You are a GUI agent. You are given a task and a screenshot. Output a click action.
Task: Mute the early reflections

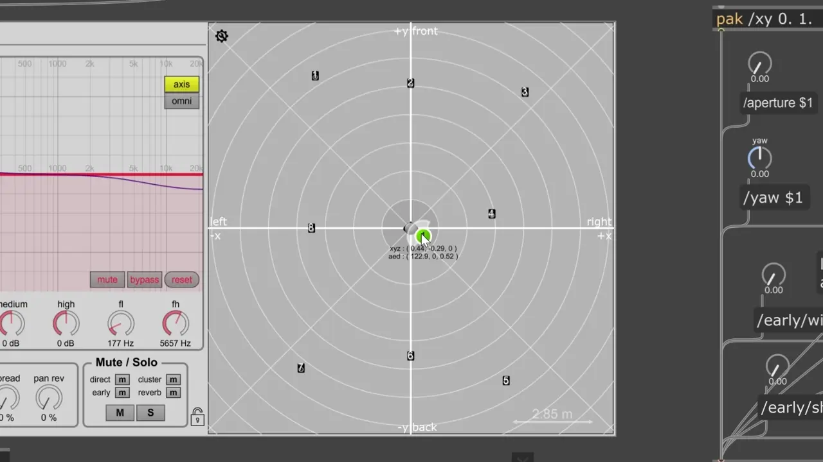pyautogui.click(x=122, y=393)
